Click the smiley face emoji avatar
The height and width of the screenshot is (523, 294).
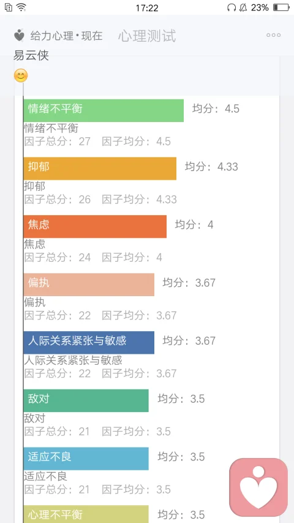point(21,76)
